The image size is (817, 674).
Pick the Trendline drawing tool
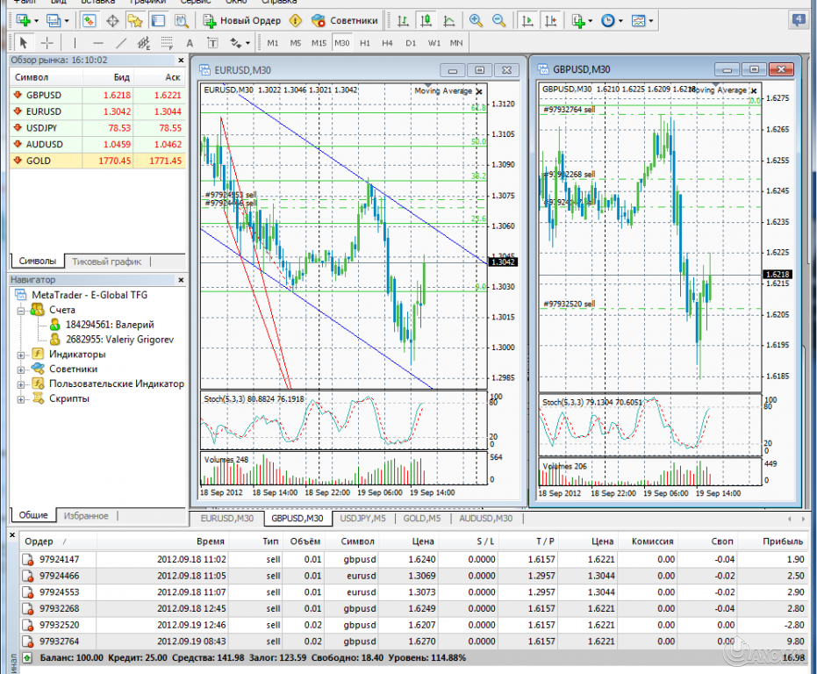point(120,42)
